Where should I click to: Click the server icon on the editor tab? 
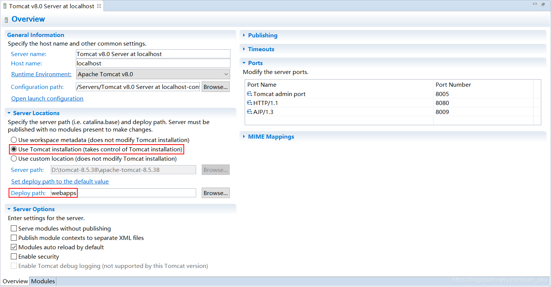[5, 6]
